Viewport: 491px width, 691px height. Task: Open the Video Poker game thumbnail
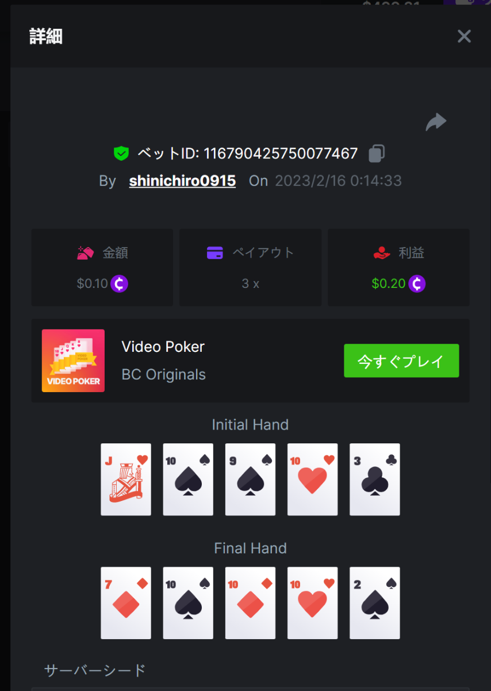(x=73, y=360)
